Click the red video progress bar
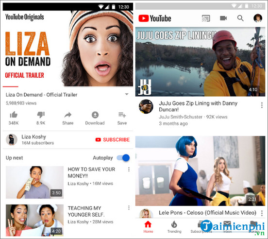268x239 pixels. [11, 86]
